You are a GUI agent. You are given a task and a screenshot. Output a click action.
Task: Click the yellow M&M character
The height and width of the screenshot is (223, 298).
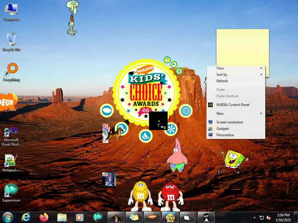(140, 196)
